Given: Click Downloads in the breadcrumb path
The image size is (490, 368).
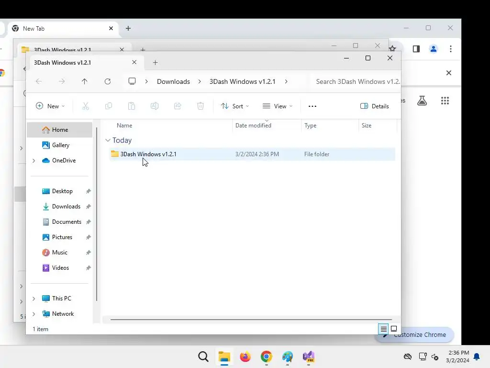Looking at the screenshot, I should (x=173, y=81).
